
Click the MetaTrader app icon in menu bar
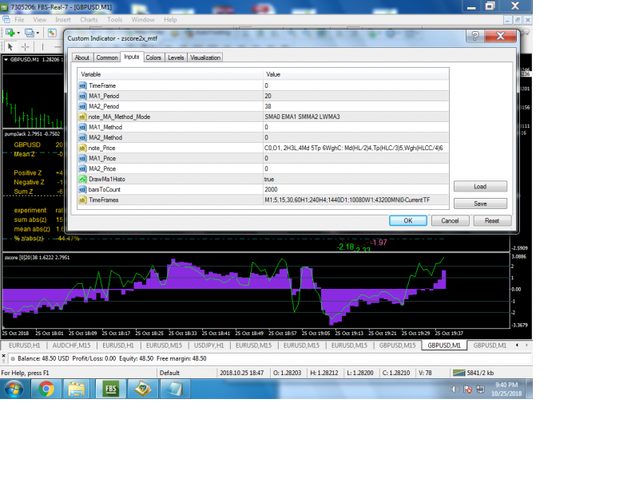(x=6, y=19)
